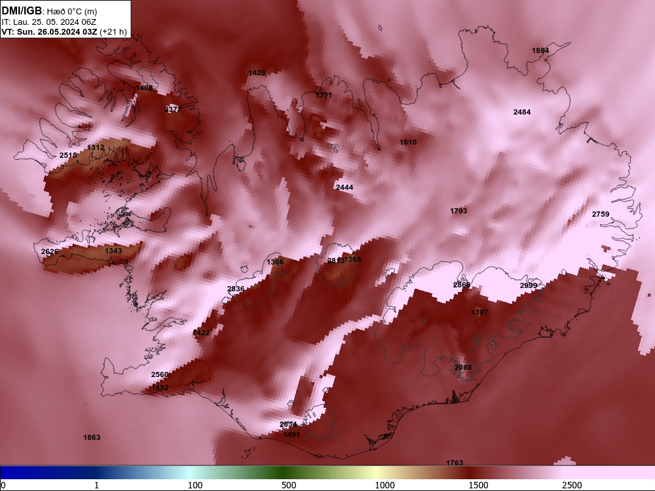Click the map value 2868
This screenshot has height=491, width=655.
[x=462, y=285]
